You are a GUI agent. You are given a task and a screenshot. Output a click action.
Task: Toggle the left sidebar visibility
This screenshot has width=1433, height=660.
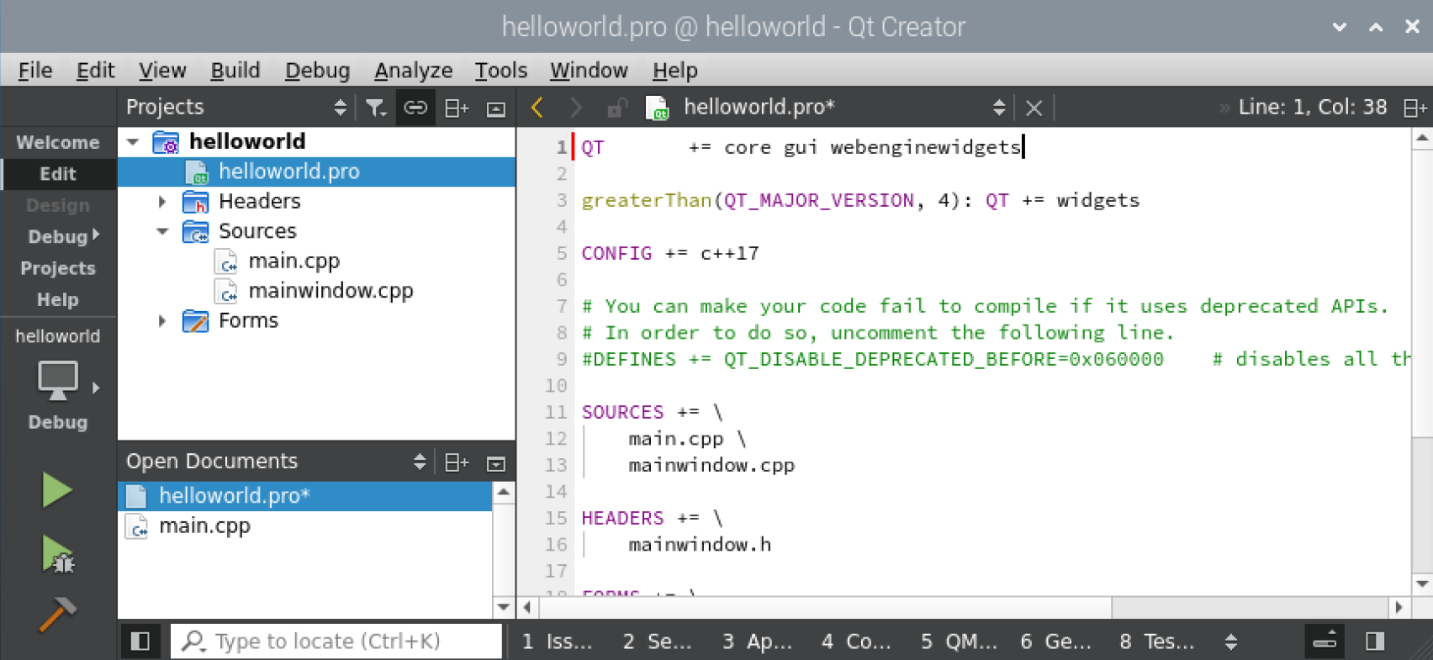[x=140, y=642]
